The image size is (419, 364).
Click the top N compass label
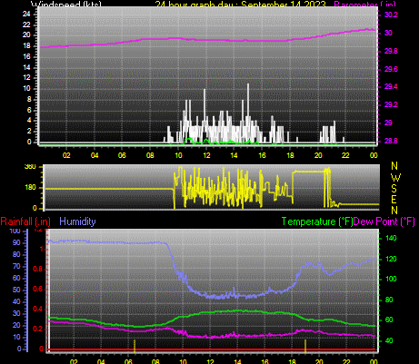point(394,166)
